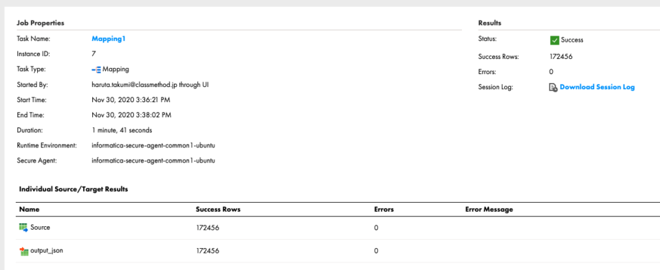The image size is (660, 270).
Task: Click the output_json target icon
Action: tap(24, 251)
